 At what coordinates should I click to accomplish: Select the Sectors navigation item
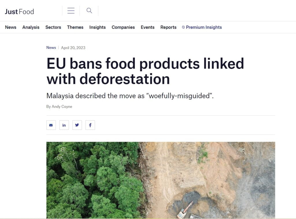pyautogui.click(x=53, y=27)
